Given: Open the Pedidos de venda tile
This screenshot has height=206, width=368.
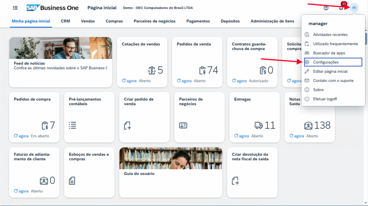Looking at the screenshot, I should click(197, 61).
